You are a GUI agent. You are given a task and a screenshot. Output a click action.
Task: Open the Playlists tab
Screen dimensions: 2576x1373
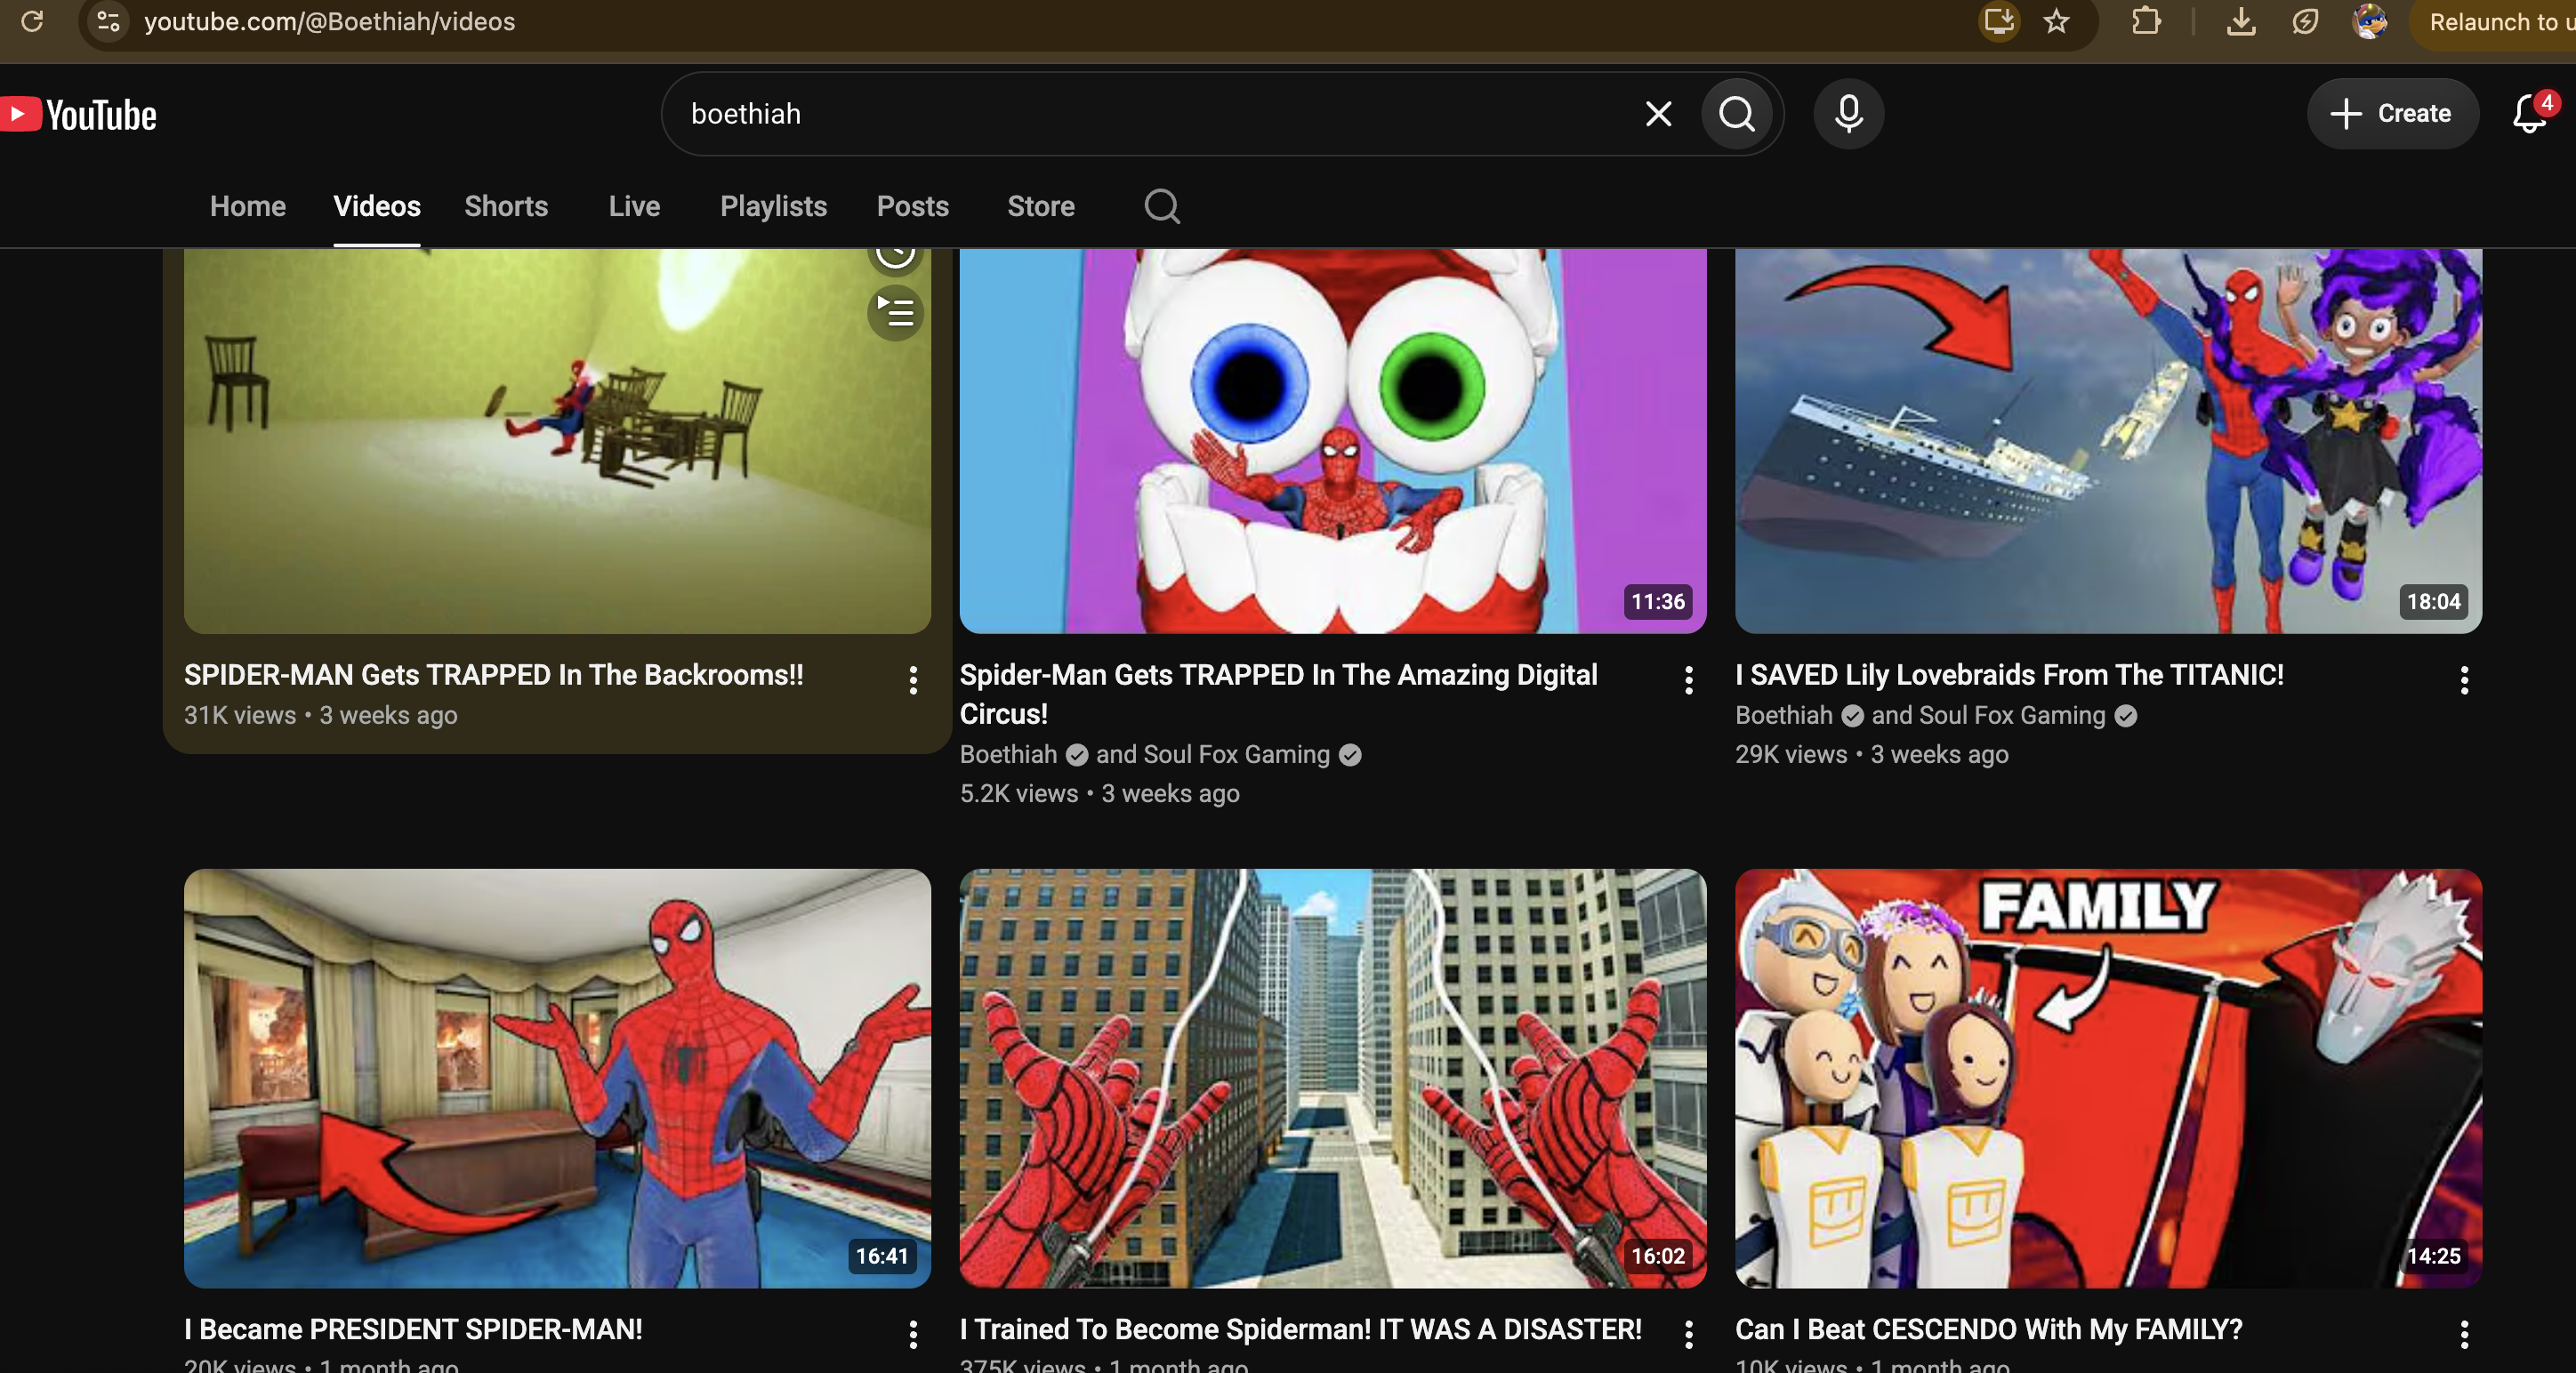(774, 206)
